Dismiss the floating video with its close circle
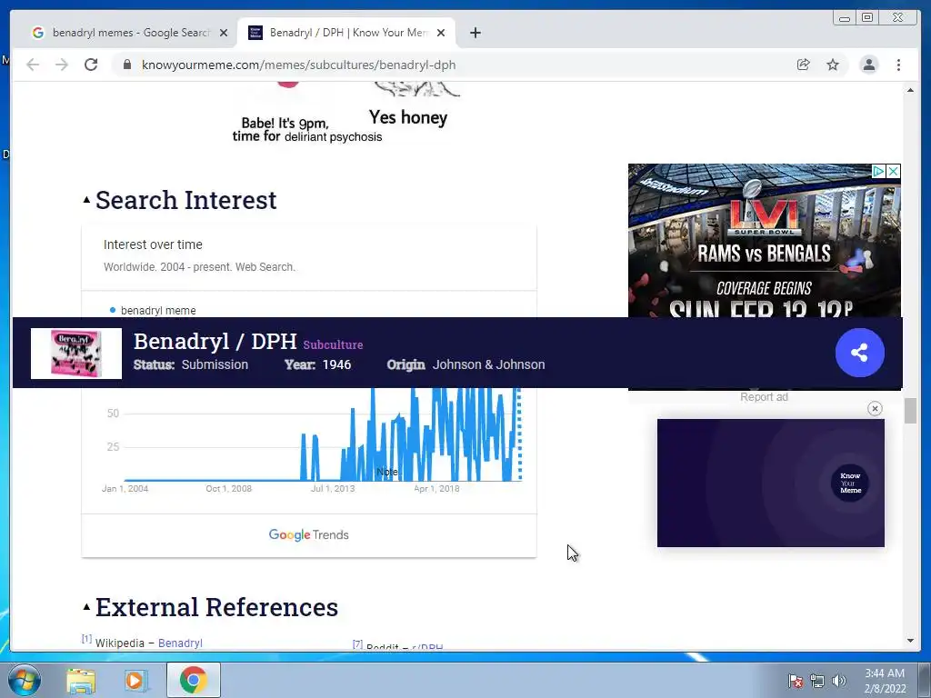This screenshot has height=698, width=931. coord(875,408)
